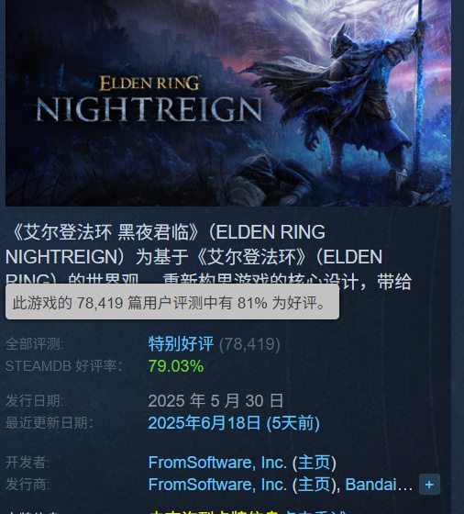Open the 特别好评 review summary link
This screenshot has height=514, width=464.
[181, 344]
